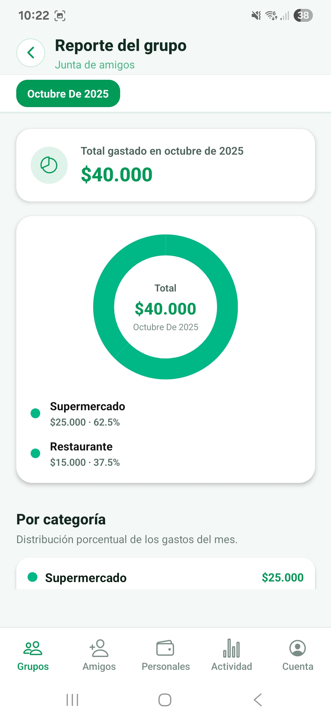Go to the Cuenta profile icon
Image resolution: width=331 pixels, height=718 pixels.
click(298, 648)
